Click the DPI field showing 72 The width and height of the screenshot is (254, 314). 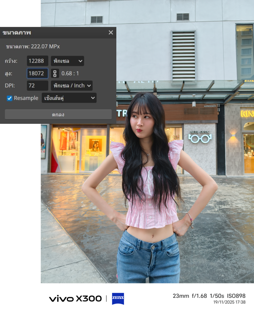[37, 86]
